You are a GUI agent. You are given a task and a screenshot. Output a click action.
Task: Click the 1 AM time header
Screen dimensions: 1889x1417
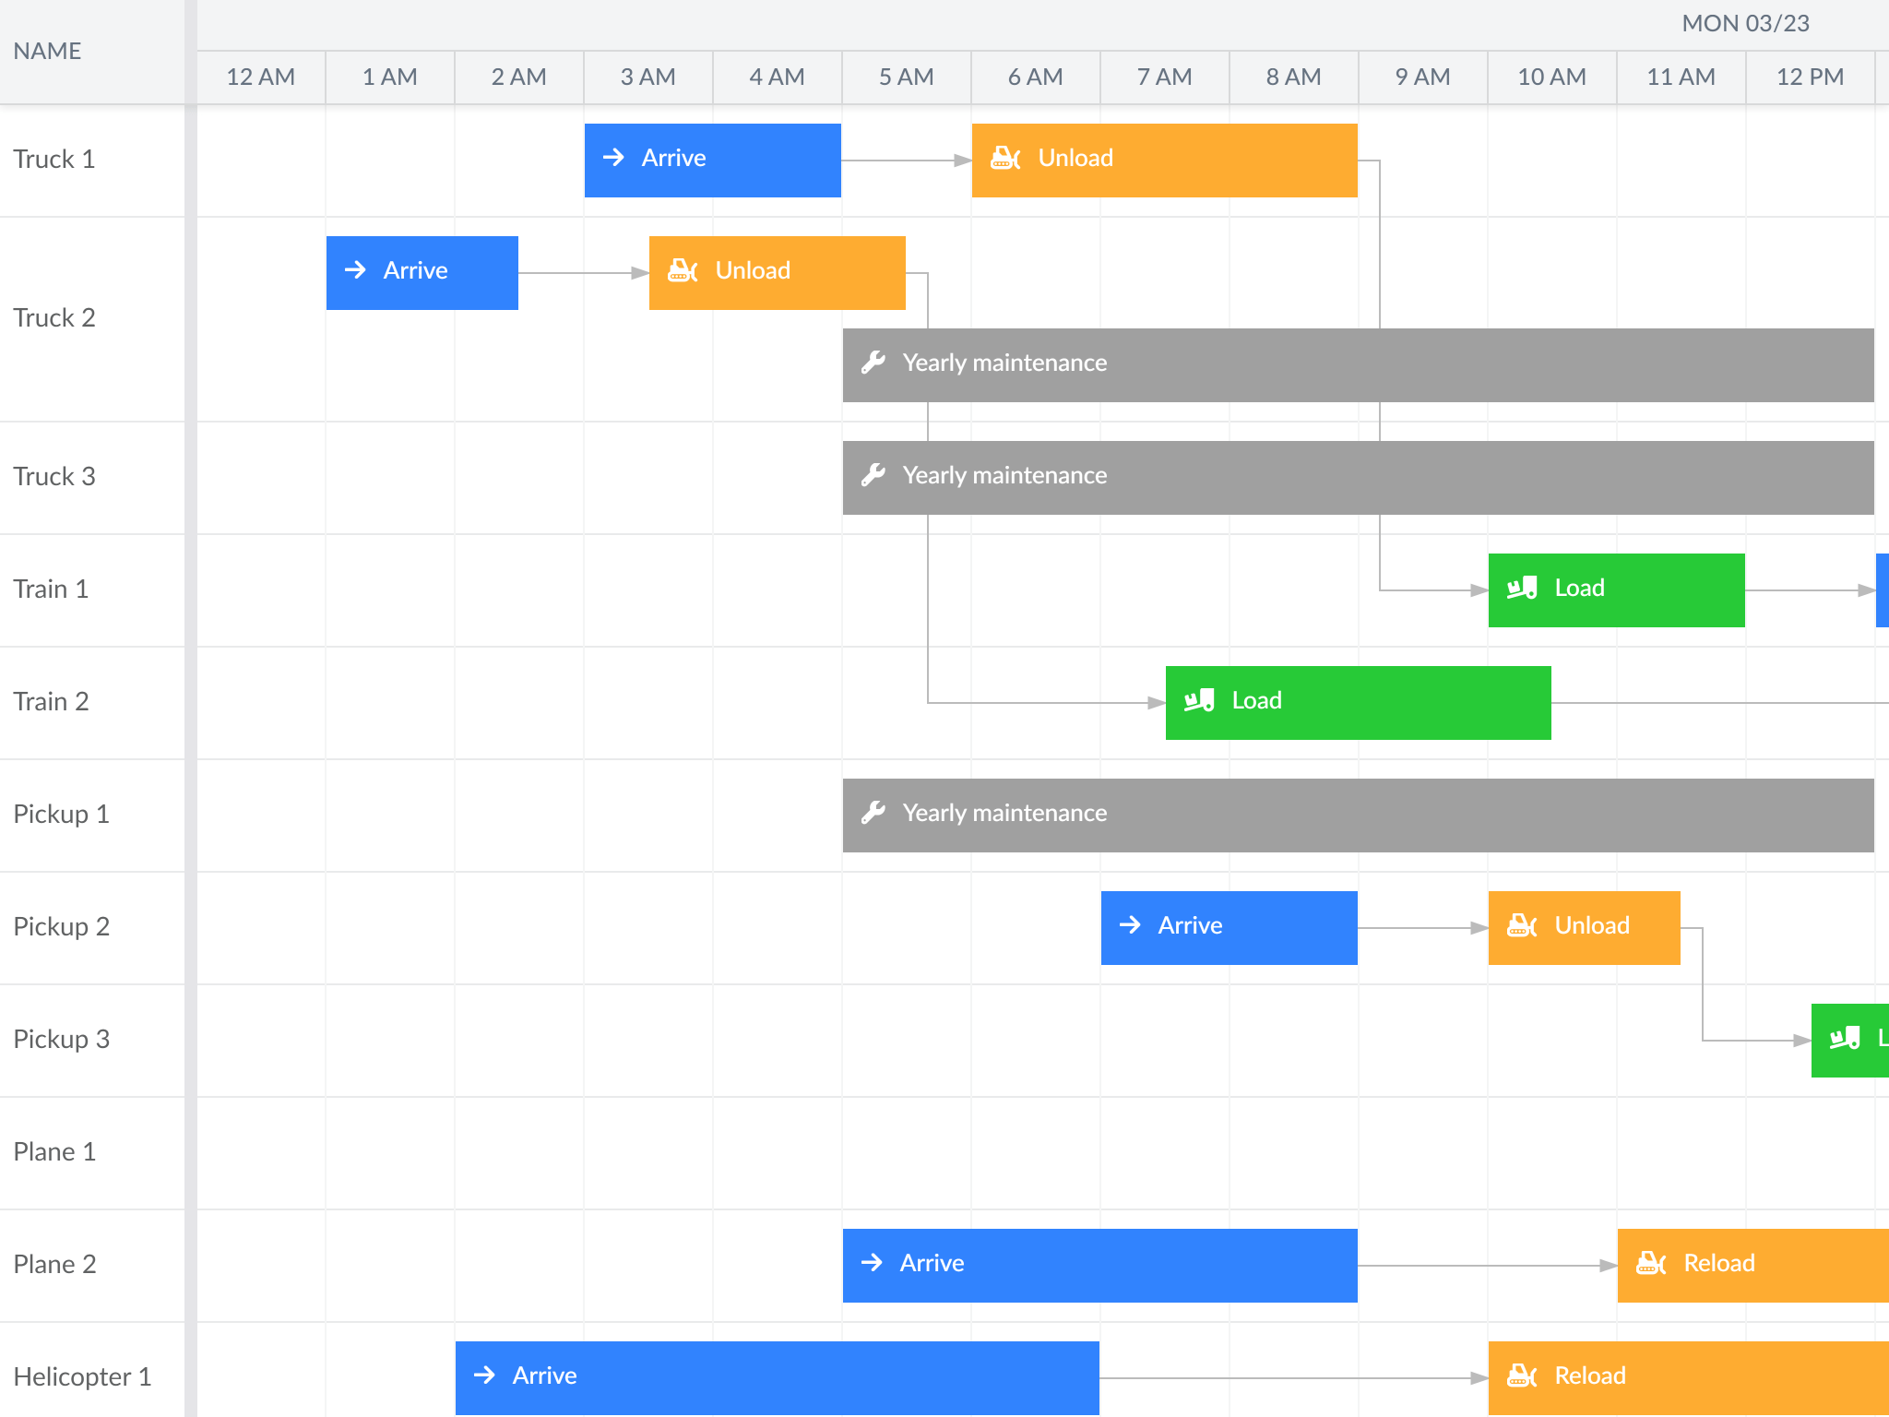[x=390, y=77]
